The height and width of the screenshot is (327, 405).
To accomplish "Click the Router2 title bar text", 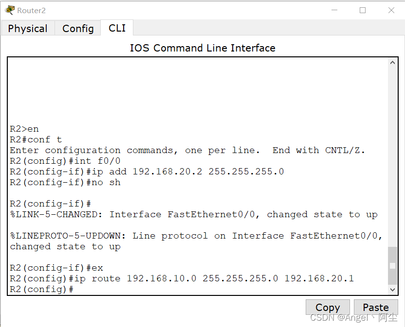I will coord(31,10).
